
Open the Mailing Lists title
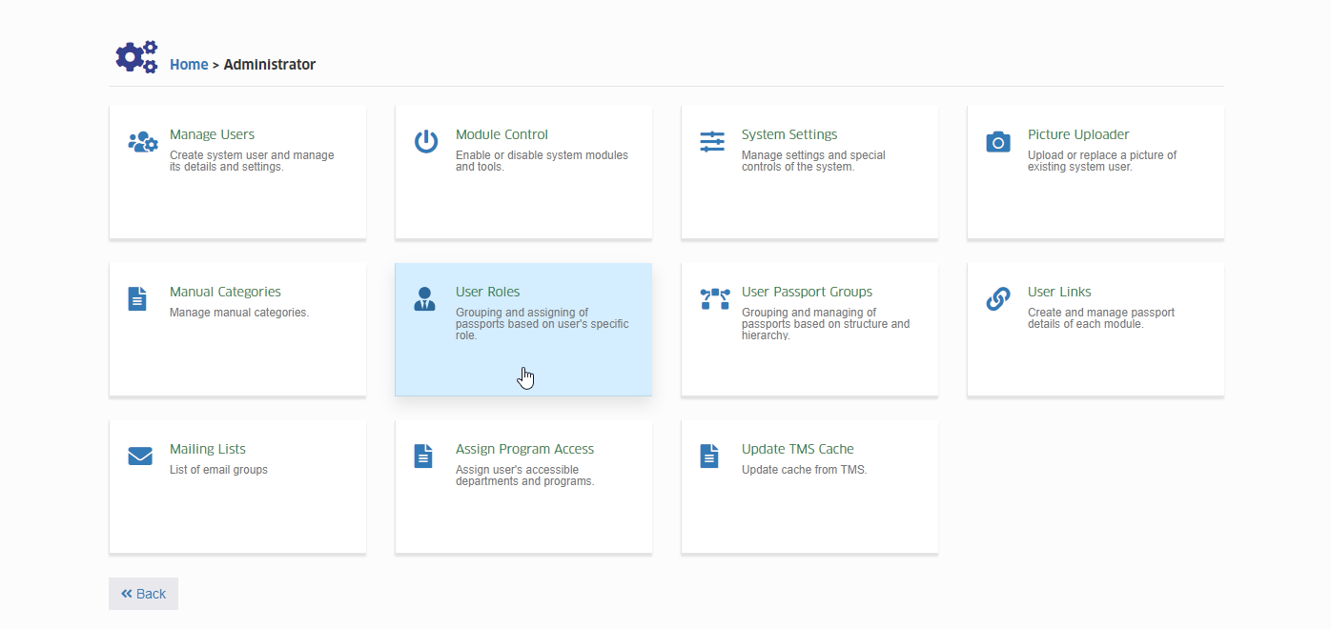(x=208, y=449)
